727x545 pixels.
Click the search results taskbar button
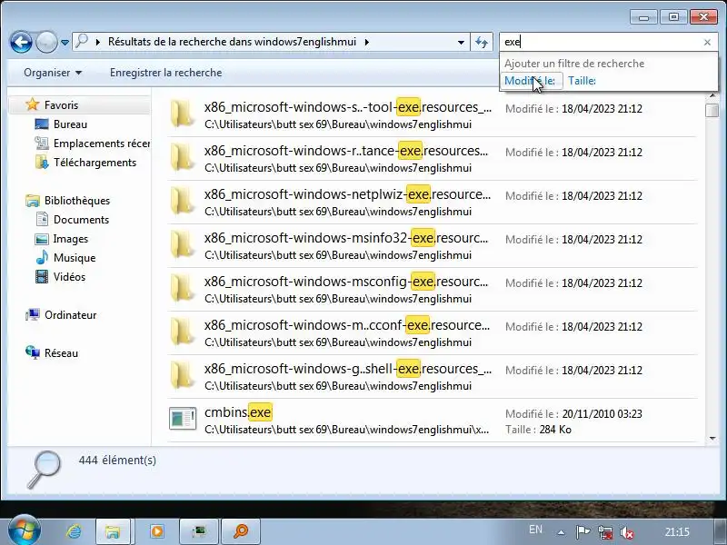(241, 531)
